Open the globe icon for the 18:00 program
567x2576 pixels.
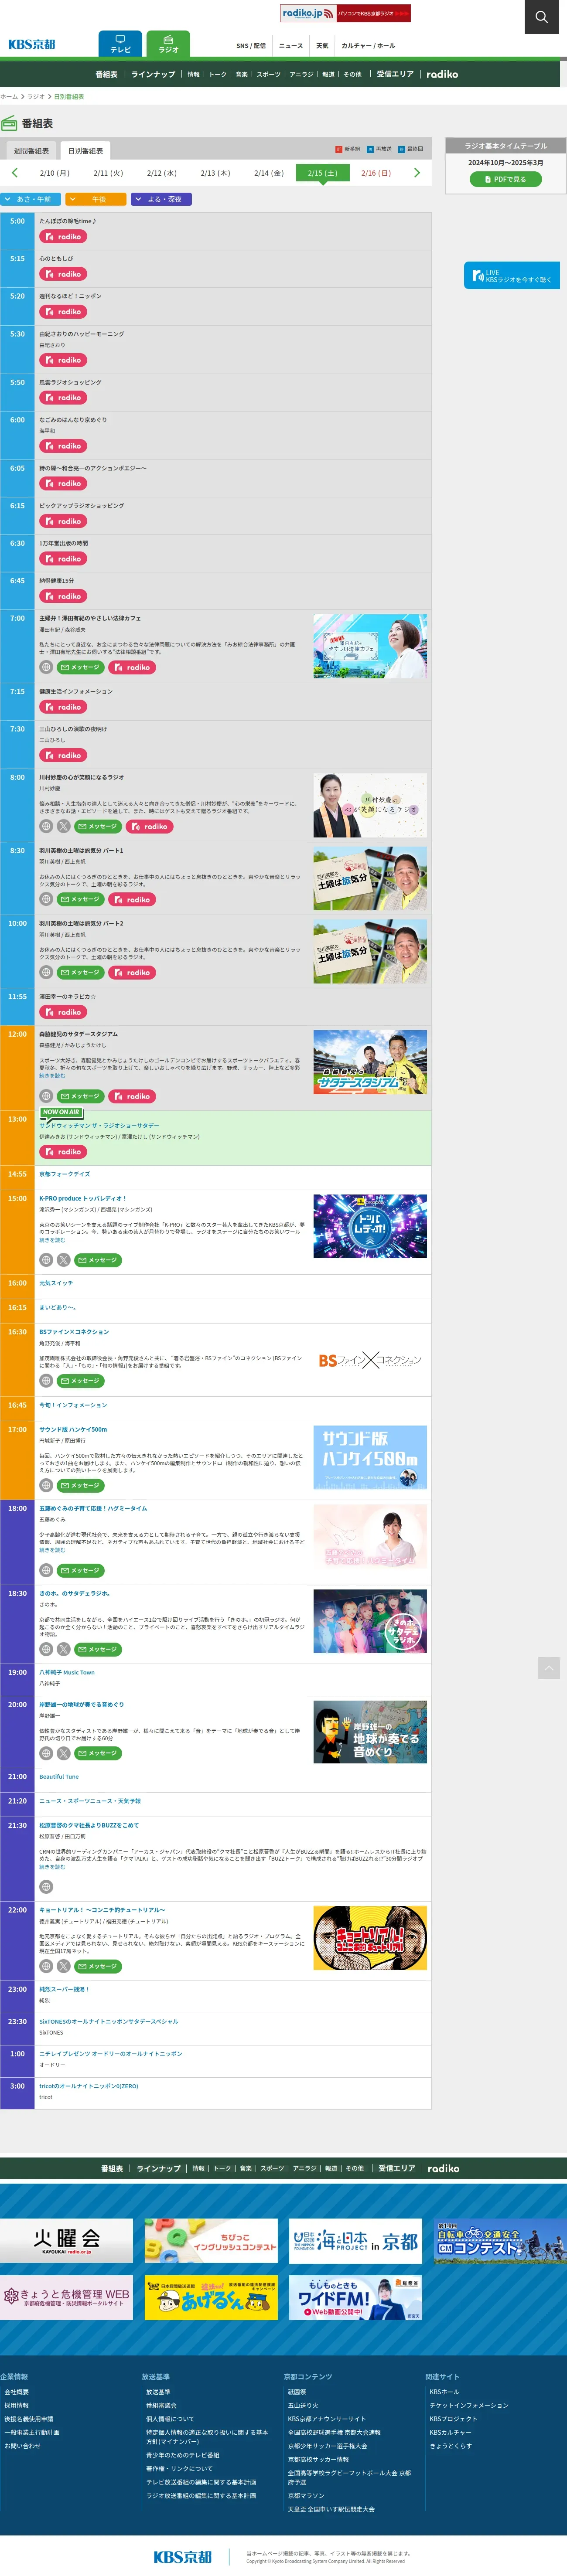[x=46, y=1570]
